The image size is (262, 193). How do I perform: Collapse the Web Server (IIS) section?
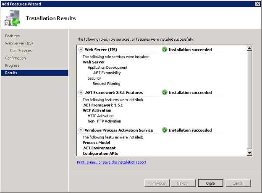(81, 50)
